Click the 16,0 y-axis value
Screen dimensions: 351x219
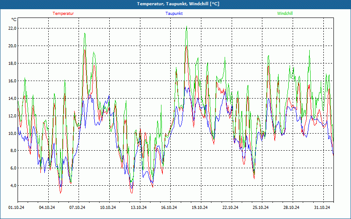tap(12, 81)
